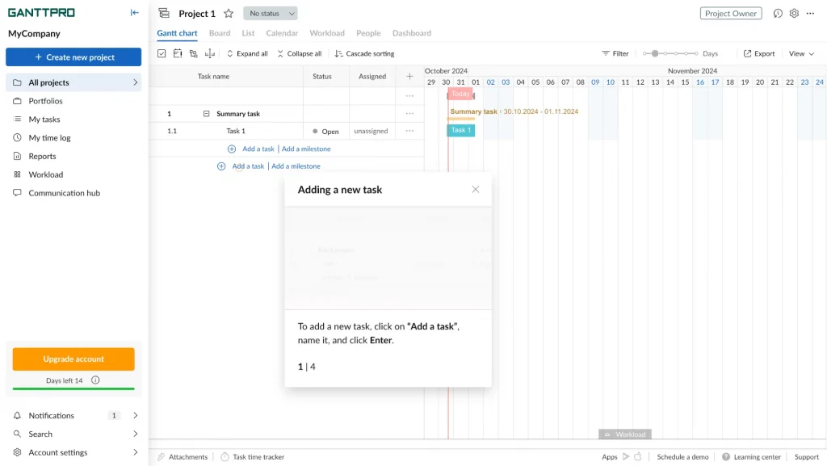
Task: Collapse the Summary task row
Action: (207, 114)
